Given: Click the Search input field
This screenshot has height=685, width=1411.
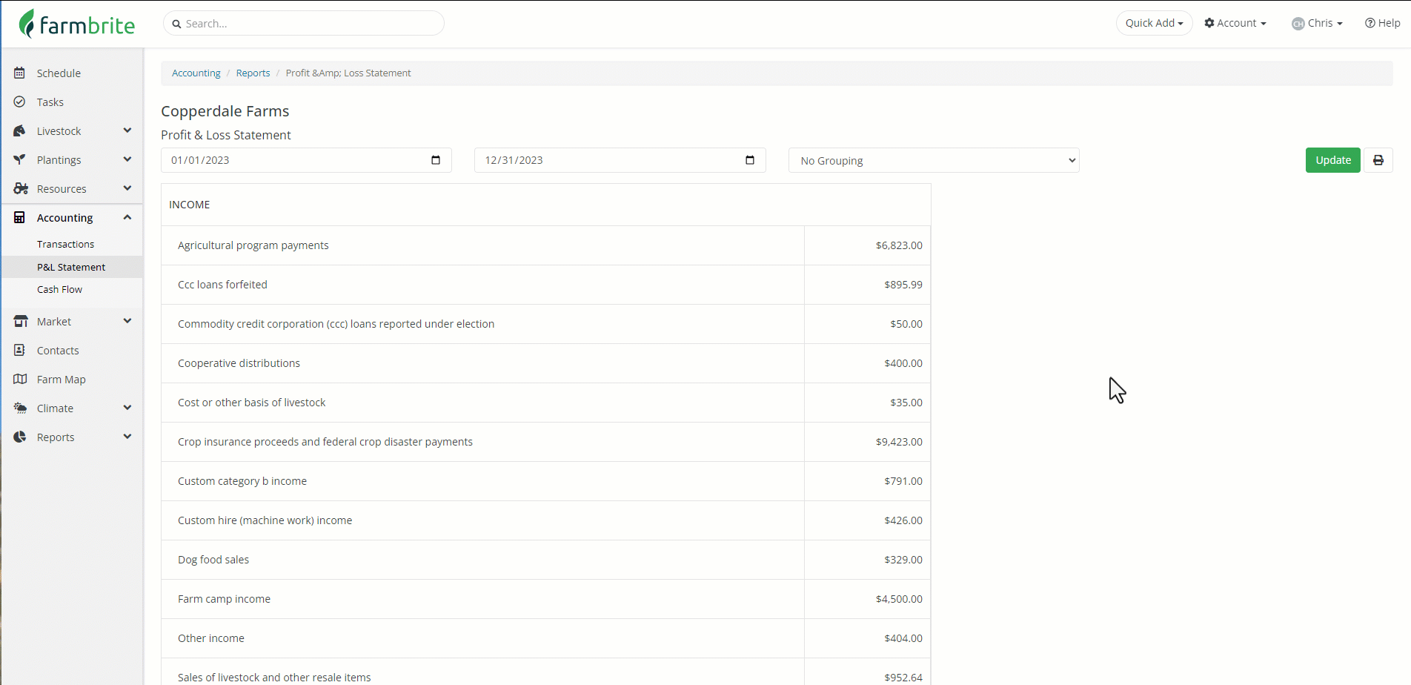Looking at the screenshot, I should [304, 23].
